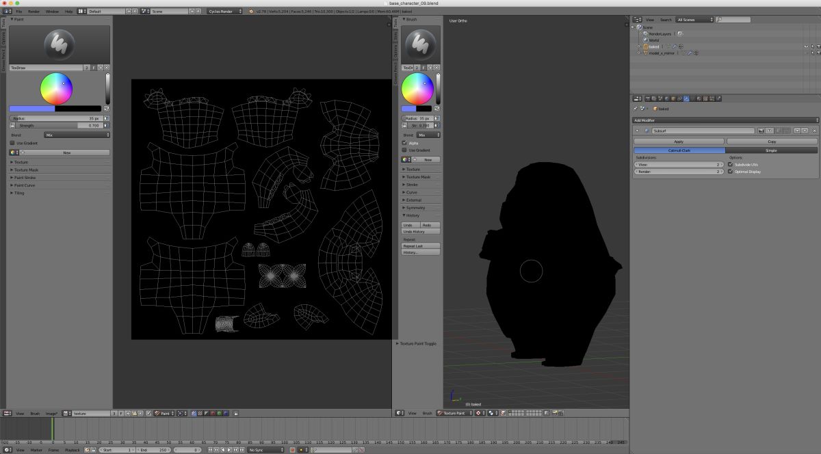This screenshot has height=454, width=821.
Task: Toggle selectability cursor of model_x_mirror object
Action: 812,53
